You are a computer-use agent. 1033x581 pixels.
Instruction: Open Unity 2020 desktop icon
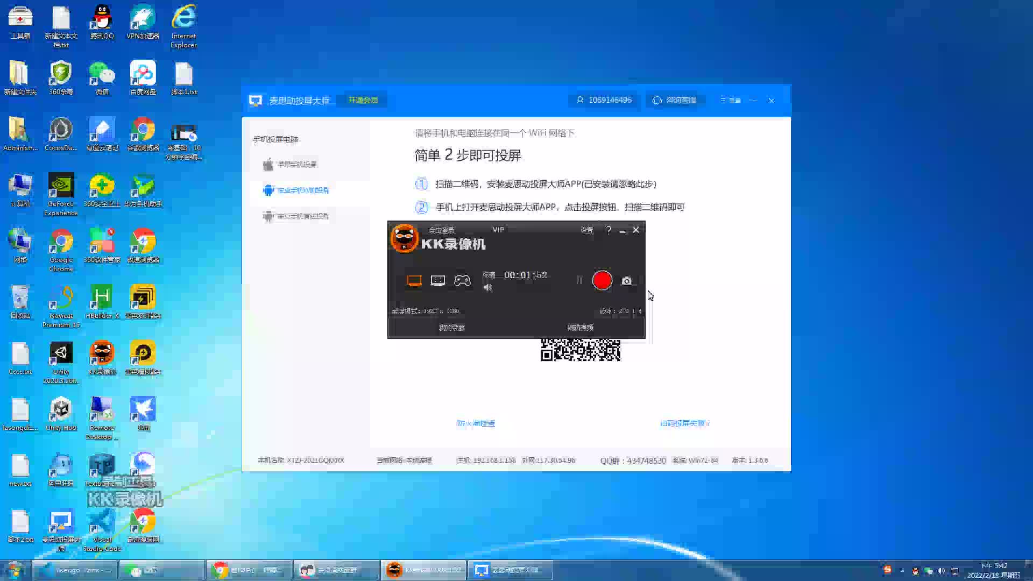click(61, 363)
